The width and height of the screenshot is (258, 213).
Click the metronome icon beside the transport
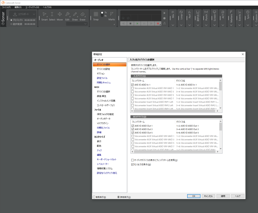(x=165, y=23)
